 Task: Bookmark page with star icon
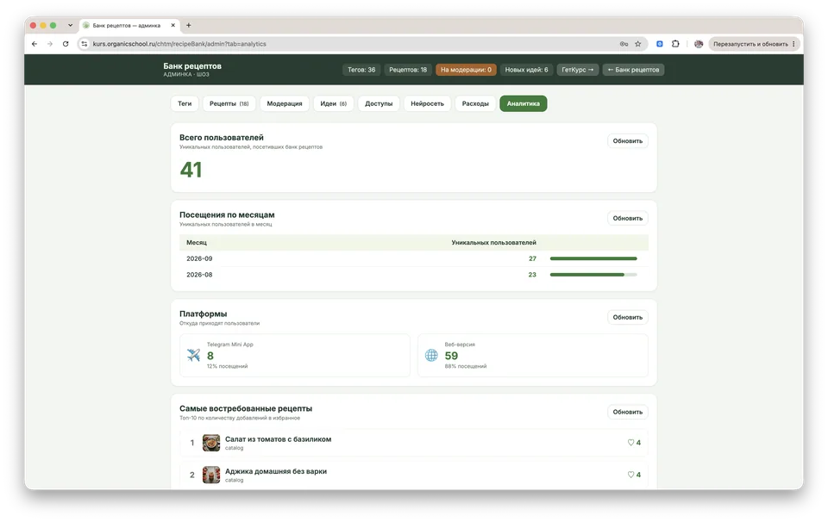[x=638, y=44]
